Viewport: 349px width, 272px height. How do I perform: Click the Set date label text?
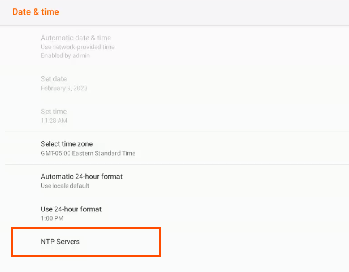coord(54,79)
